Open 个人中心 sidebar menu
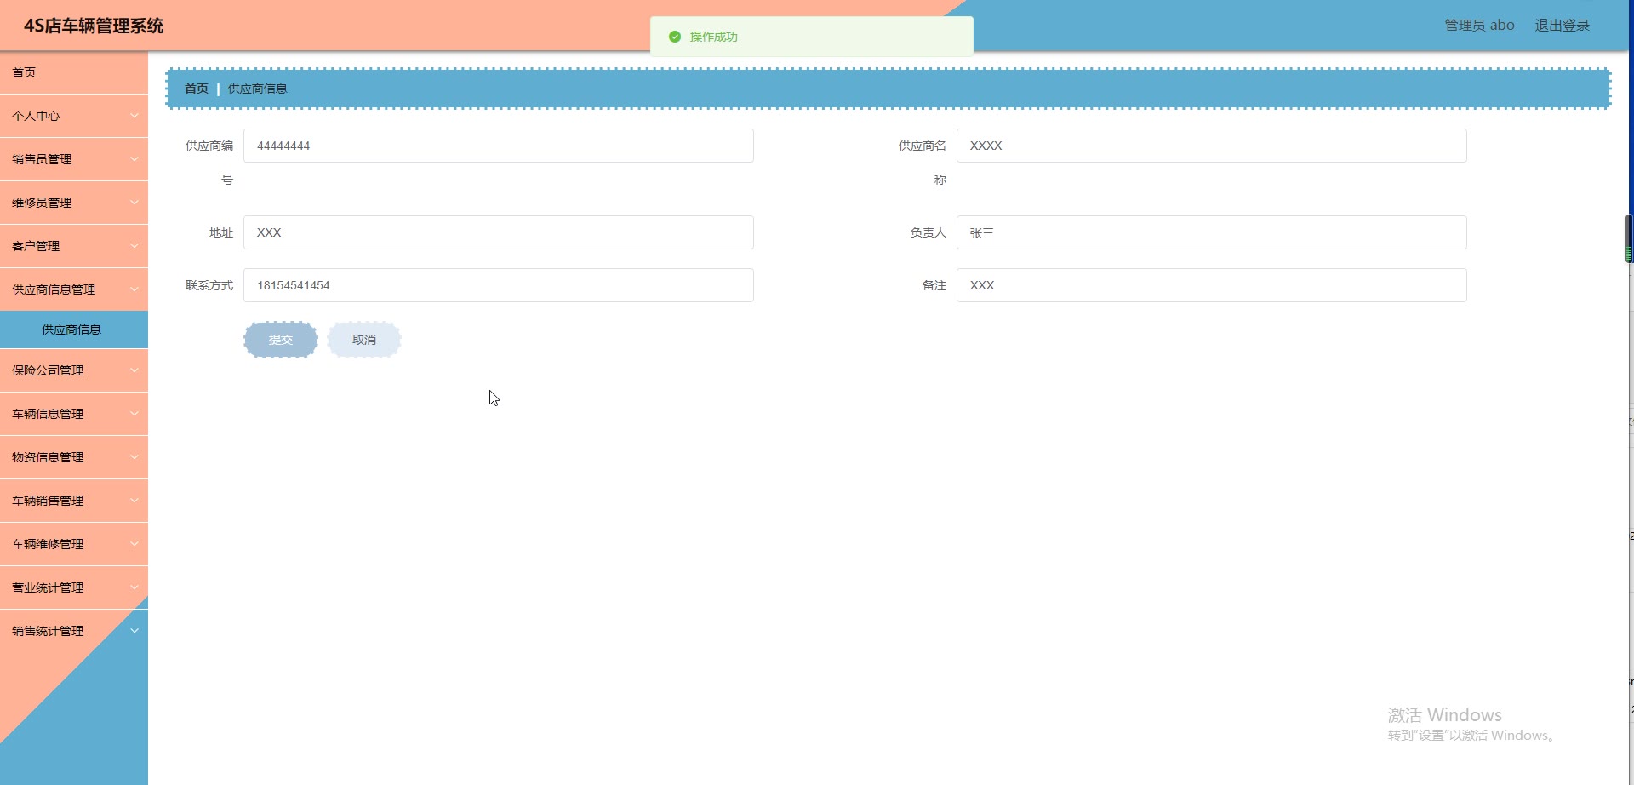Viewport: 1634px width, 785px height. pos(74,116)
